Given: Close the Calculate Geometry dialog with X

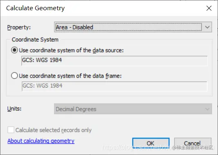Looking at the screenshot, I should tap(209, 8).
